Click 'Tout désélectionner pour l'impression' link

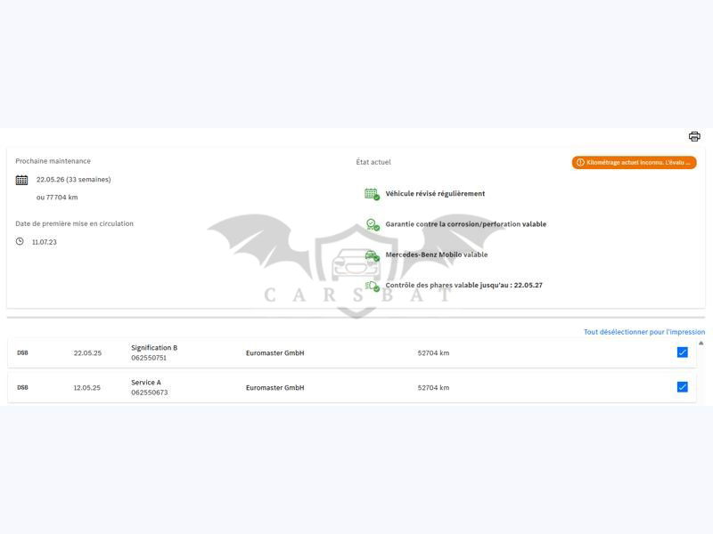click(x=643, y=332)
